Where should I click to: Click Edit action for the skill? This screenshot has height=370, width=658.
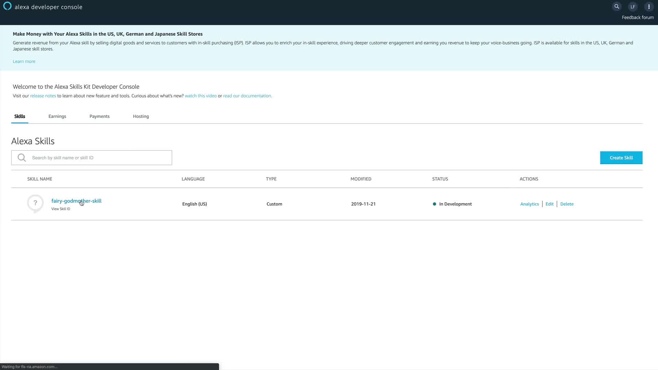point(549,204)
